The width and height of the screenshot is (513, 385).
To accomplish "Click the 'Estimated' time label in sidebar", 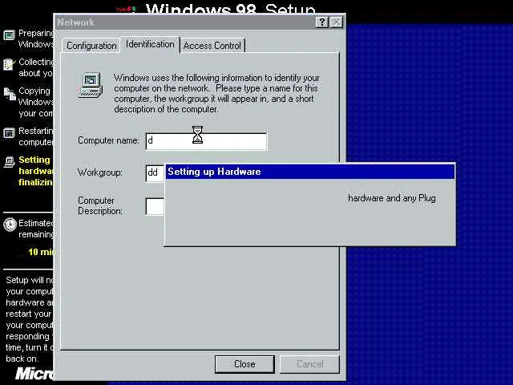I will (36, 223).
